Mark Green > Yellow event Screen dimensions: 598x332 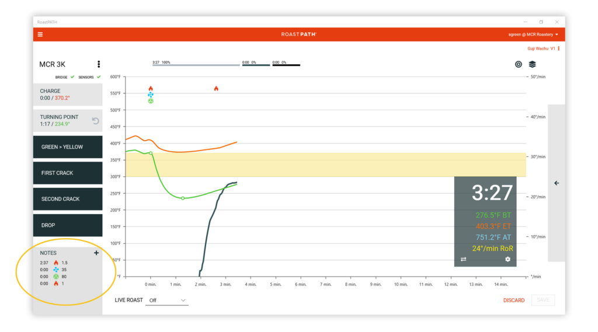pyautogui.click(x=68, y=147)
